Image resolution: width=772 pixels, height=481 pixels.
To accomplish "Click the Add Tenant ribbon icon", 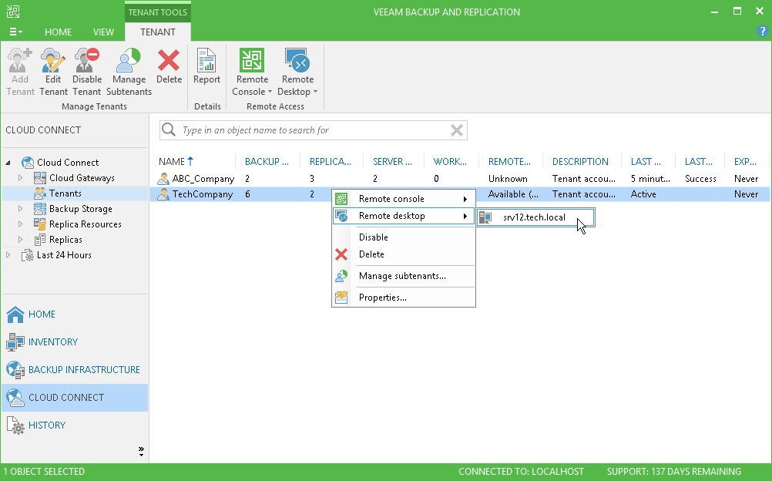I will pos(20,60).
